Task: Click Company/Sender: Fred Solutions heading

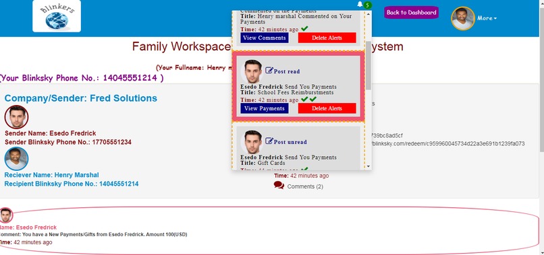Action: click(x=81, y=98)
